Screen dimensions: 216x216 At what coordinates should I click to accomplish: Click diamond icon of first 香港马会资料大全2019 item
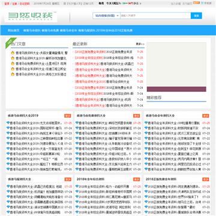coord(8,123)
